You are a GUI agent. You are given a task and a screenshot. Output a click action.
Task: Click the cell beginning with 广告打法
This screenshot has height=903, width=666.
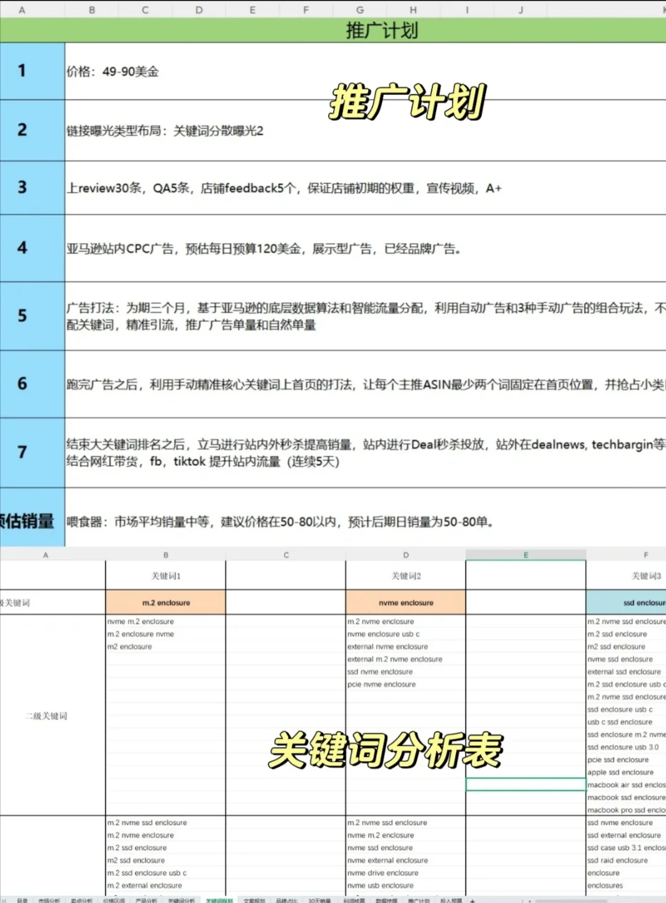tap(365, 316)
